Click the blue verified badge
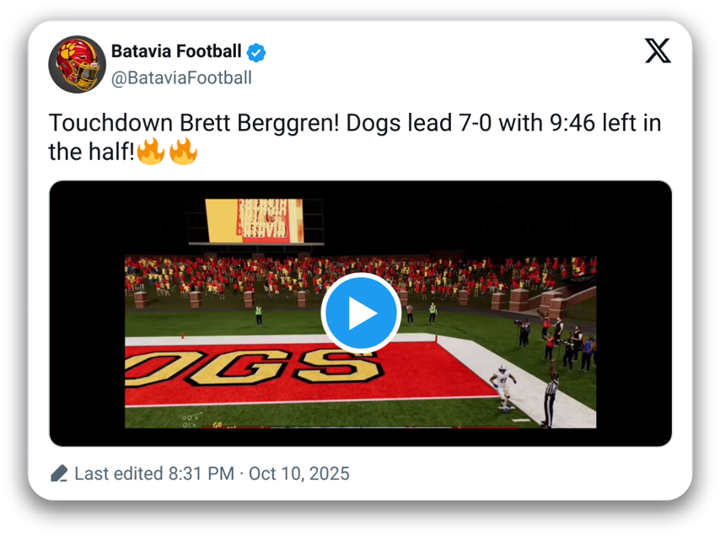Screen dimensions: 720x536 257,52
